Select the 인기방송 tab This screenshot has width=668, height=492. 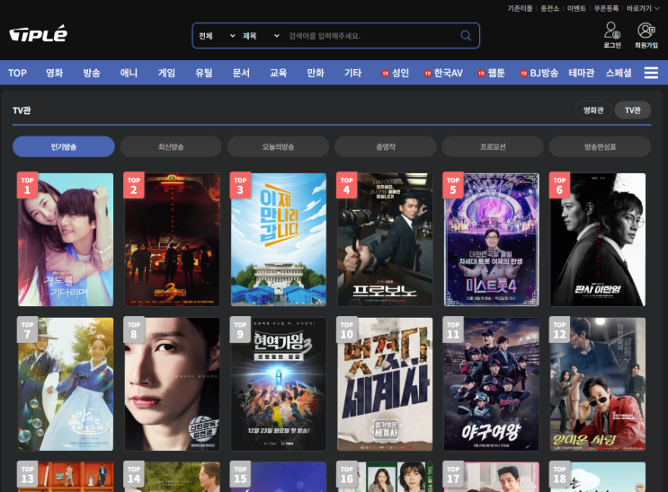(64, 147)
